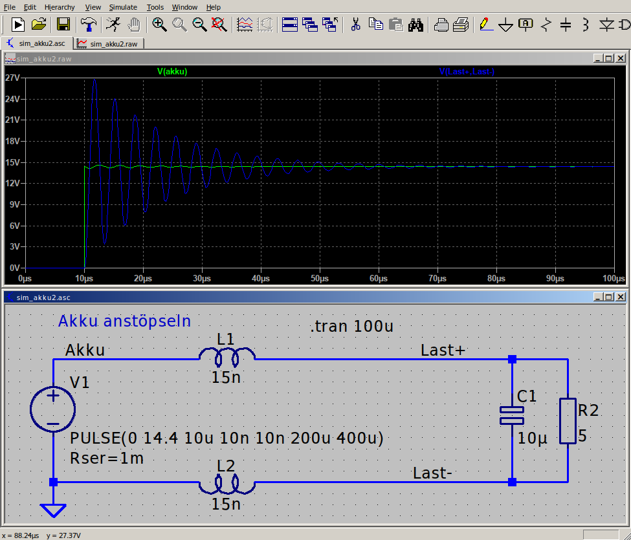Save the schematic with the floppy disk icon
This screenshot has height=540, width=631.
click(x=63, y=25)
